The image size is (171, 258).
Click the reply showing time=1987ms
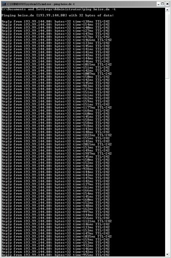[x=57, y=154]
